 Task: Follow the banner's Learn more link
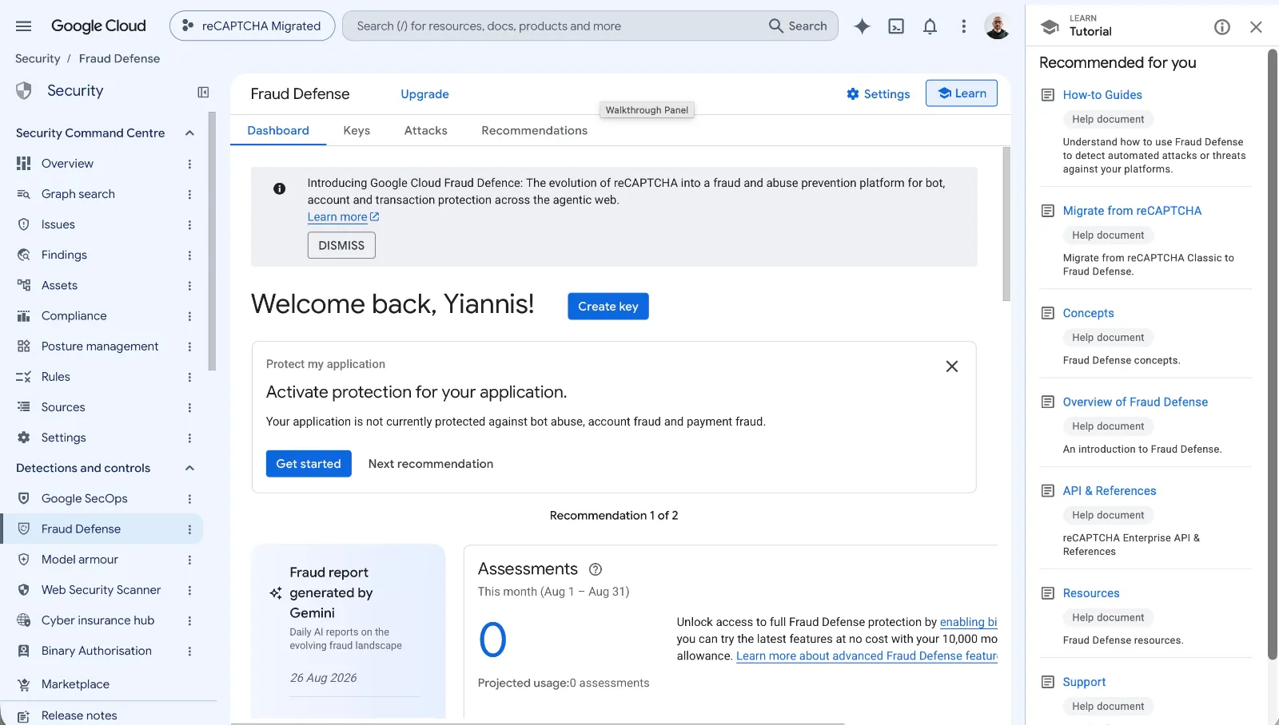pos(344,217)
